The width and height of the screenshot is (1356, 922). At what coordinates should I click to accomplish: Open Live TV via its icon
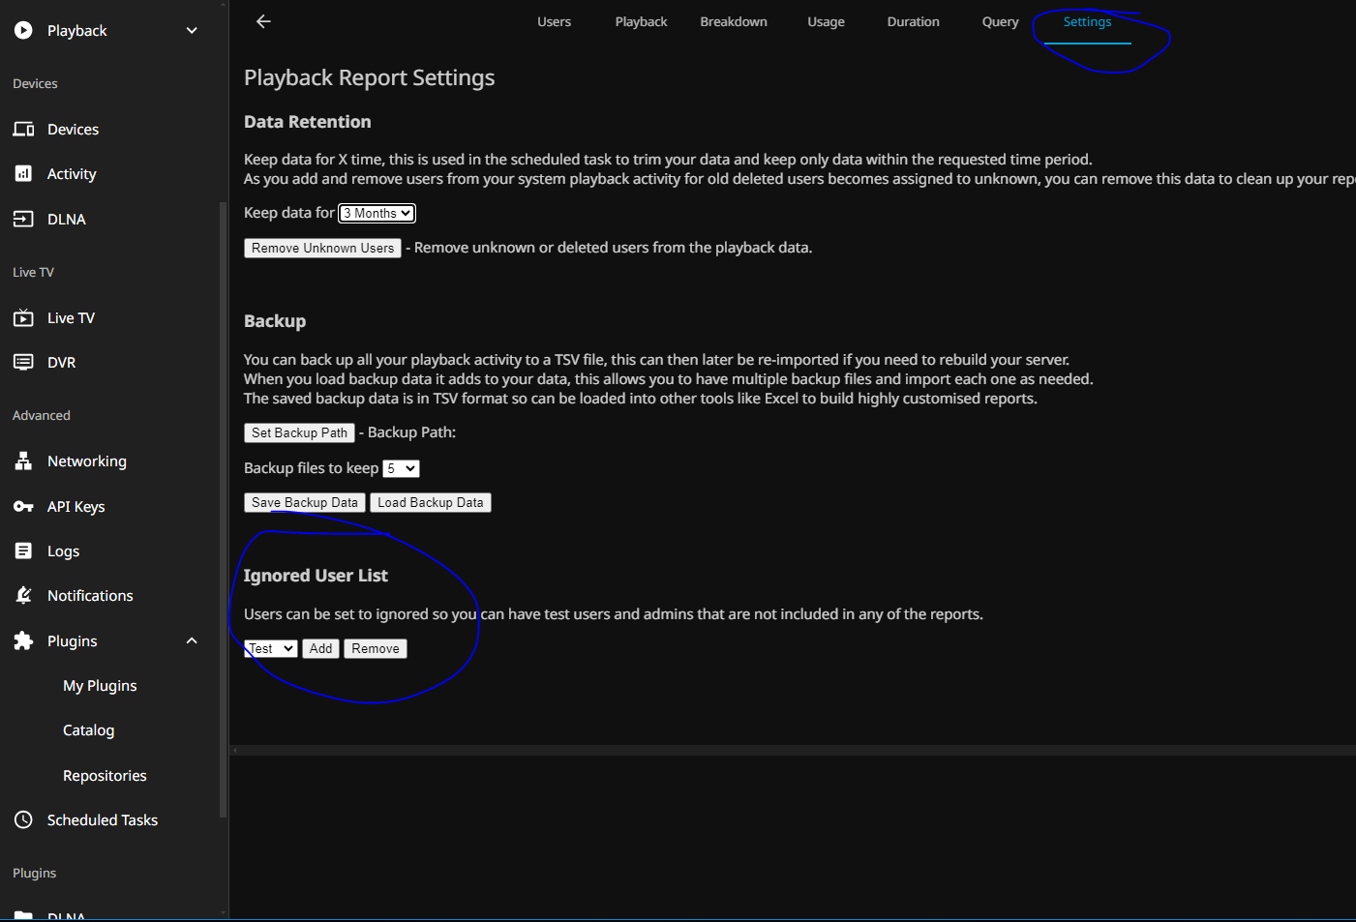[23, 318]
